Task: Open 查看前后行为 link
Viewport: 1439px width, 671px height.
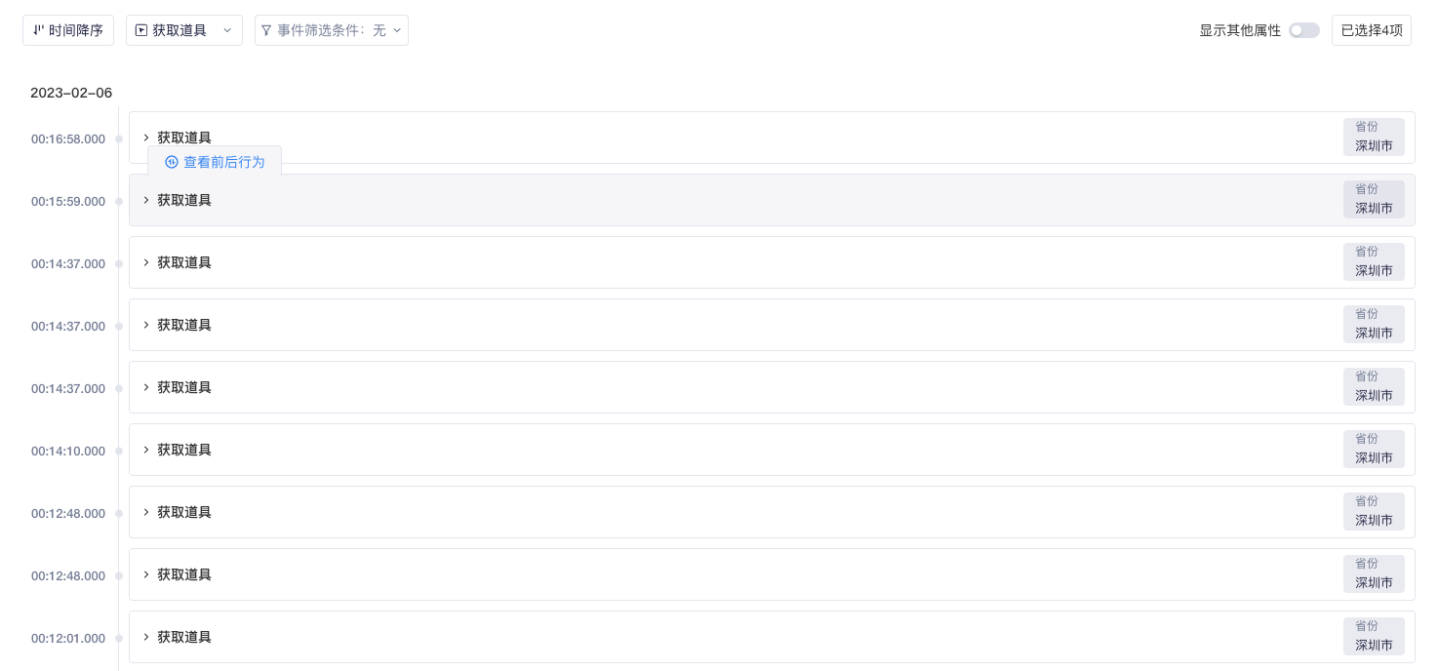Action: pos(223,162)
